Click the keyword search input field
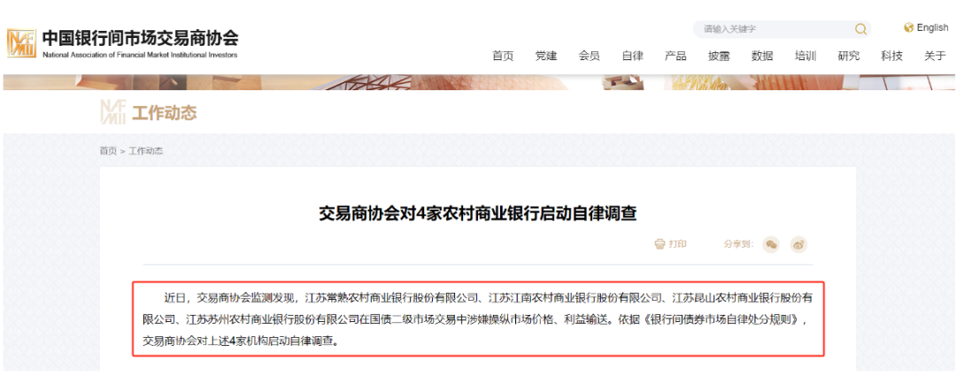 (775, 28)
